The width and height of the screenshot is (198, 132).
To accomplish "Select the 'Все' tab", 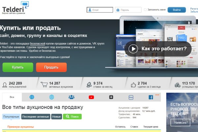I will point(12,97).
